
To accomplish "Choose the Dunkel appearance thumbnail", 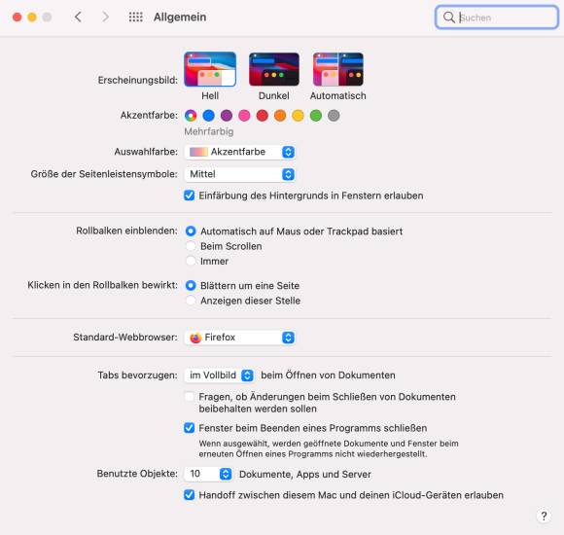I will click(273, 69).
